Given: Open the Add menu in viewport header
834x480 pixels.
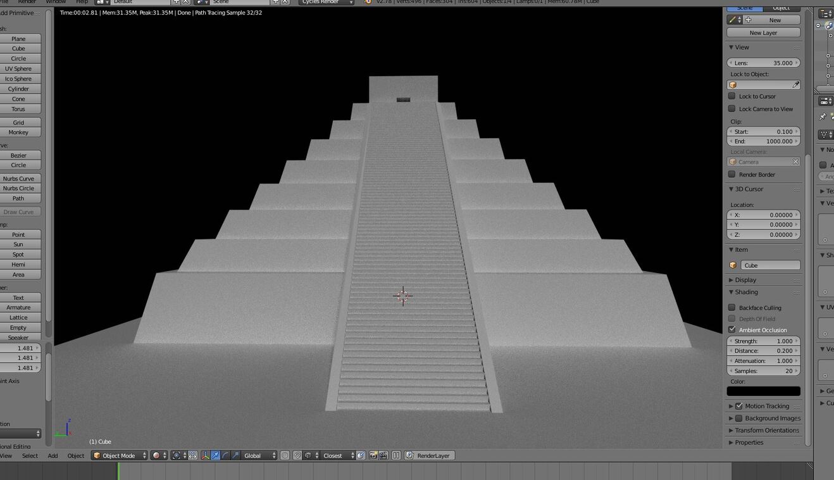Looking at the screenshot, I should (53, 456).
